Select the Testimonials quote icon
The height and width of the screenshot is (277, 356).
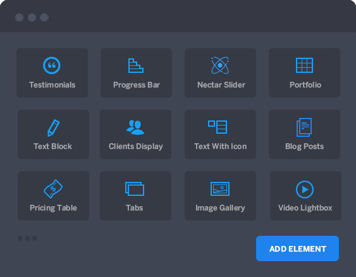(52, 65)
